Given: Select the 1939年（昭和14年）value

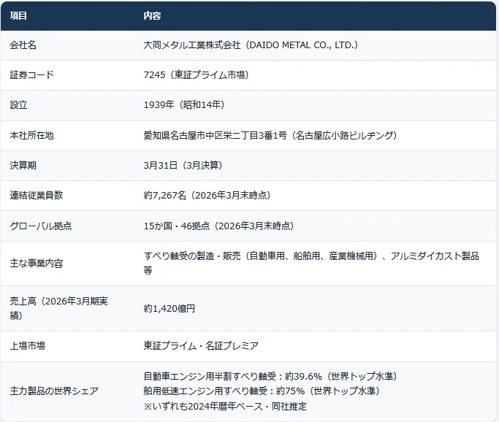Looking at the screenshot, I should coord(184,105).
